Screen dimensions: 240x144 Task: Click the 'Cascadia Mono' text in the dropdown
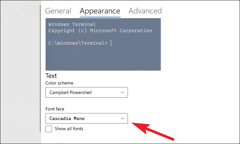pyautogui.click(x=67, y=118)
